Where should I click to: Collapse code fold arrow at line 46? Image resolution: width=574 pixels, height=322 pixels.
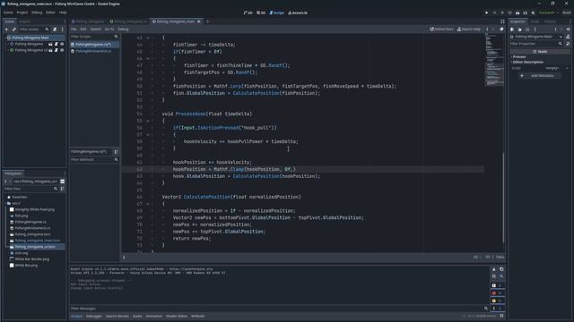pos(147,58)
